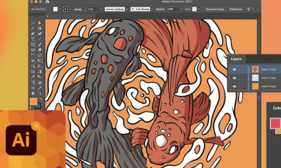Select the Free Transform tool

coord(40,61)
